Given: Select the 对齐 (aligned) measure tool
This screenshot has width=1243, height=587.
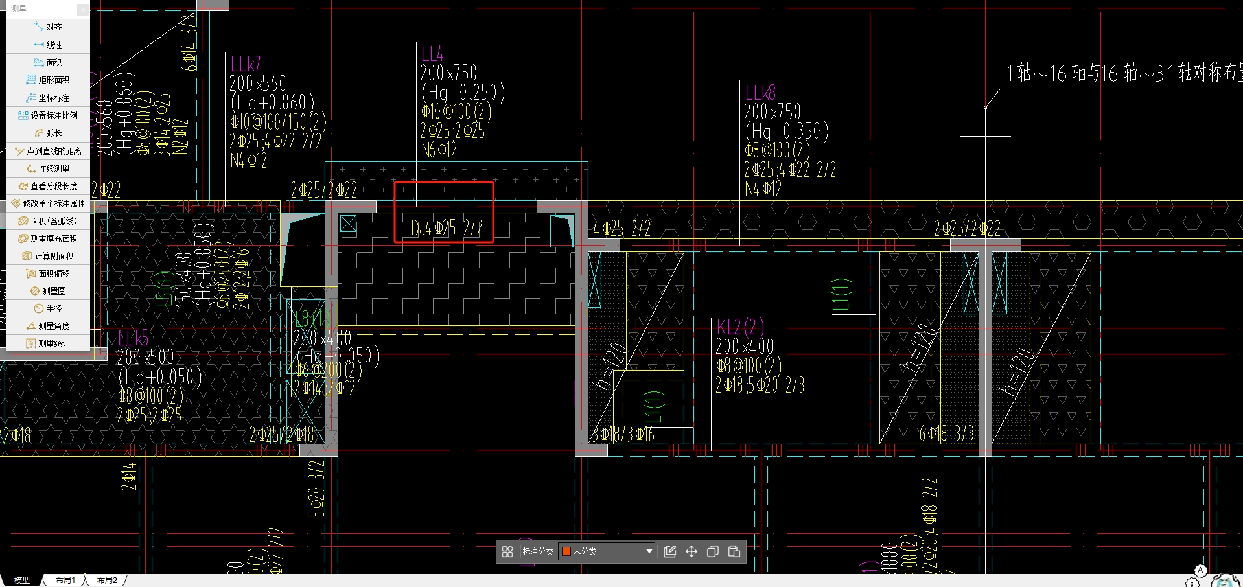Looking at the screenshot, I should tap(48, 27).
